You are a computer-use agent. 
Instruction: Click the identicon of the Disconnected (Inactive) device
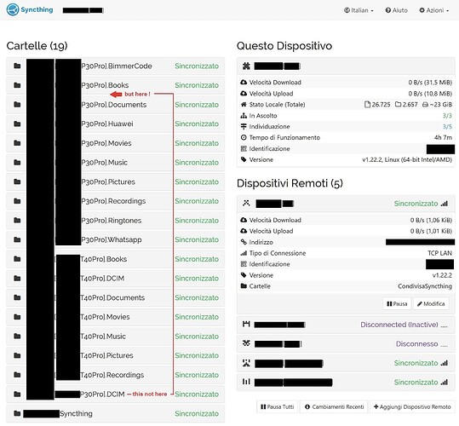(246, 324)
